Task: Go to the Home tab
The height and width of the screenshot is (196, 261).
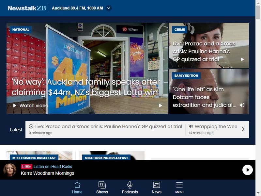Action: tap(77, 188)
